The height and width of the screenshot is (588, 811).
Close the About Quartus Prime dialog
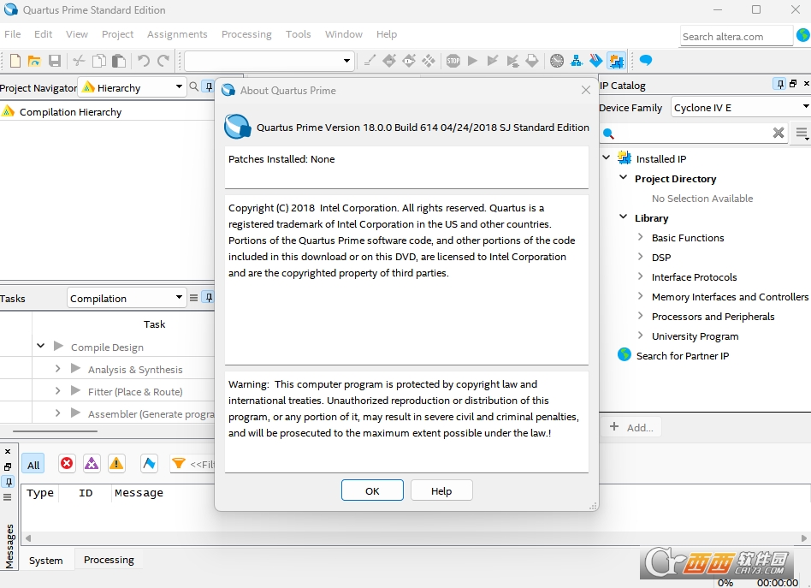point(585,90)
